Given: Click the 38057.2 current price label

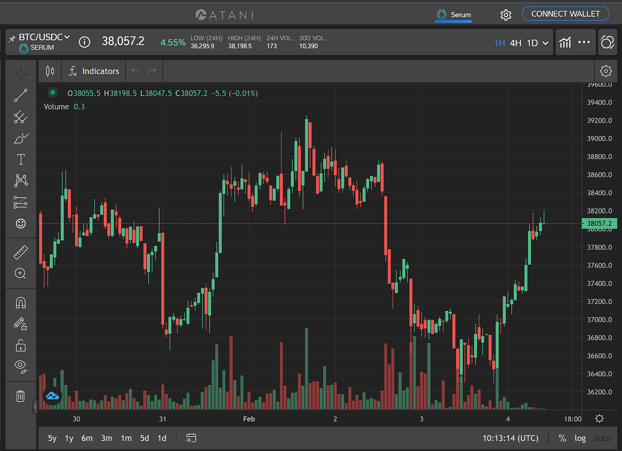Looking at the screenshot, I should [x=599, y=223].
